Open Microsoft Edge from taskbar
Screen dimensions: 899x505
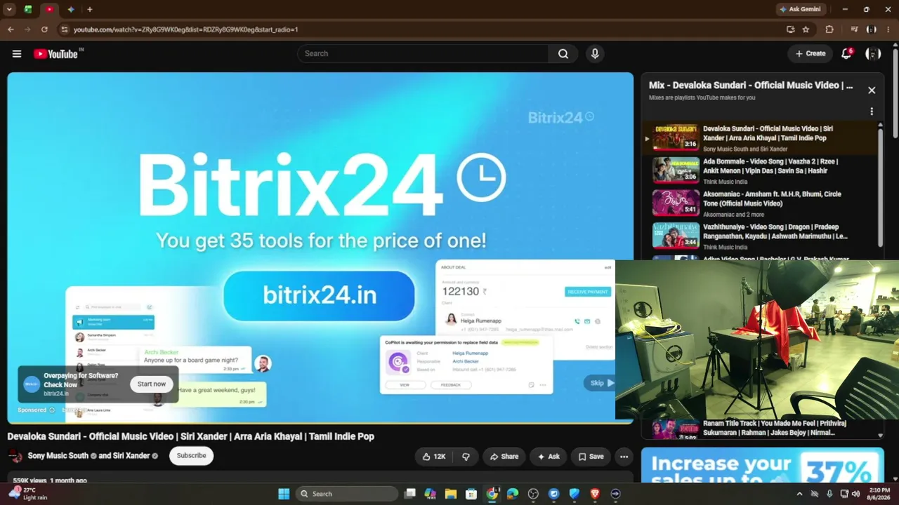(x=513, y=494)
